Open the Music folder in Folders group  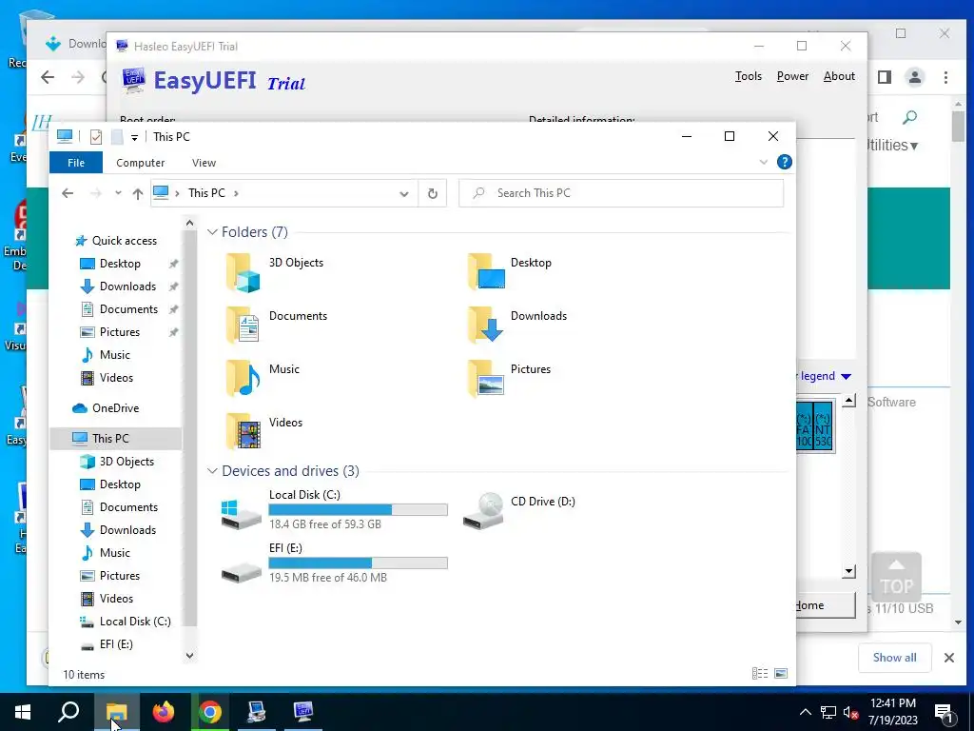coord(243,378)
